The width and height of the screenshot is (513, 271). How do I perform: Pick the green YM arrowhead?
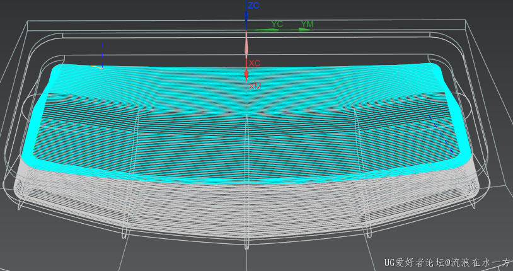pyautogui.click(x=304, y=30)
